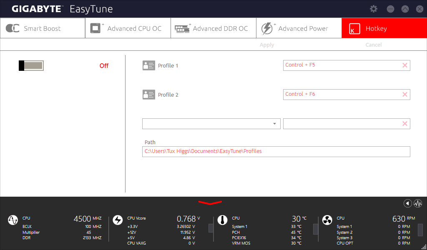Screen dimensions: 427x250
Task: Click the Profile 1 hotkey input field
Action: [x=347, y=65]
